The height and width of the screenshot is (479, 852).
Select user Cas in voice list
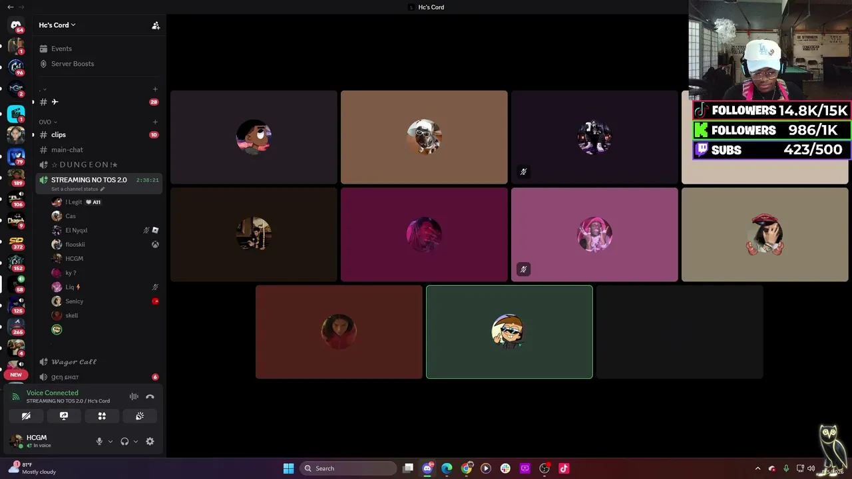[105, 216]
